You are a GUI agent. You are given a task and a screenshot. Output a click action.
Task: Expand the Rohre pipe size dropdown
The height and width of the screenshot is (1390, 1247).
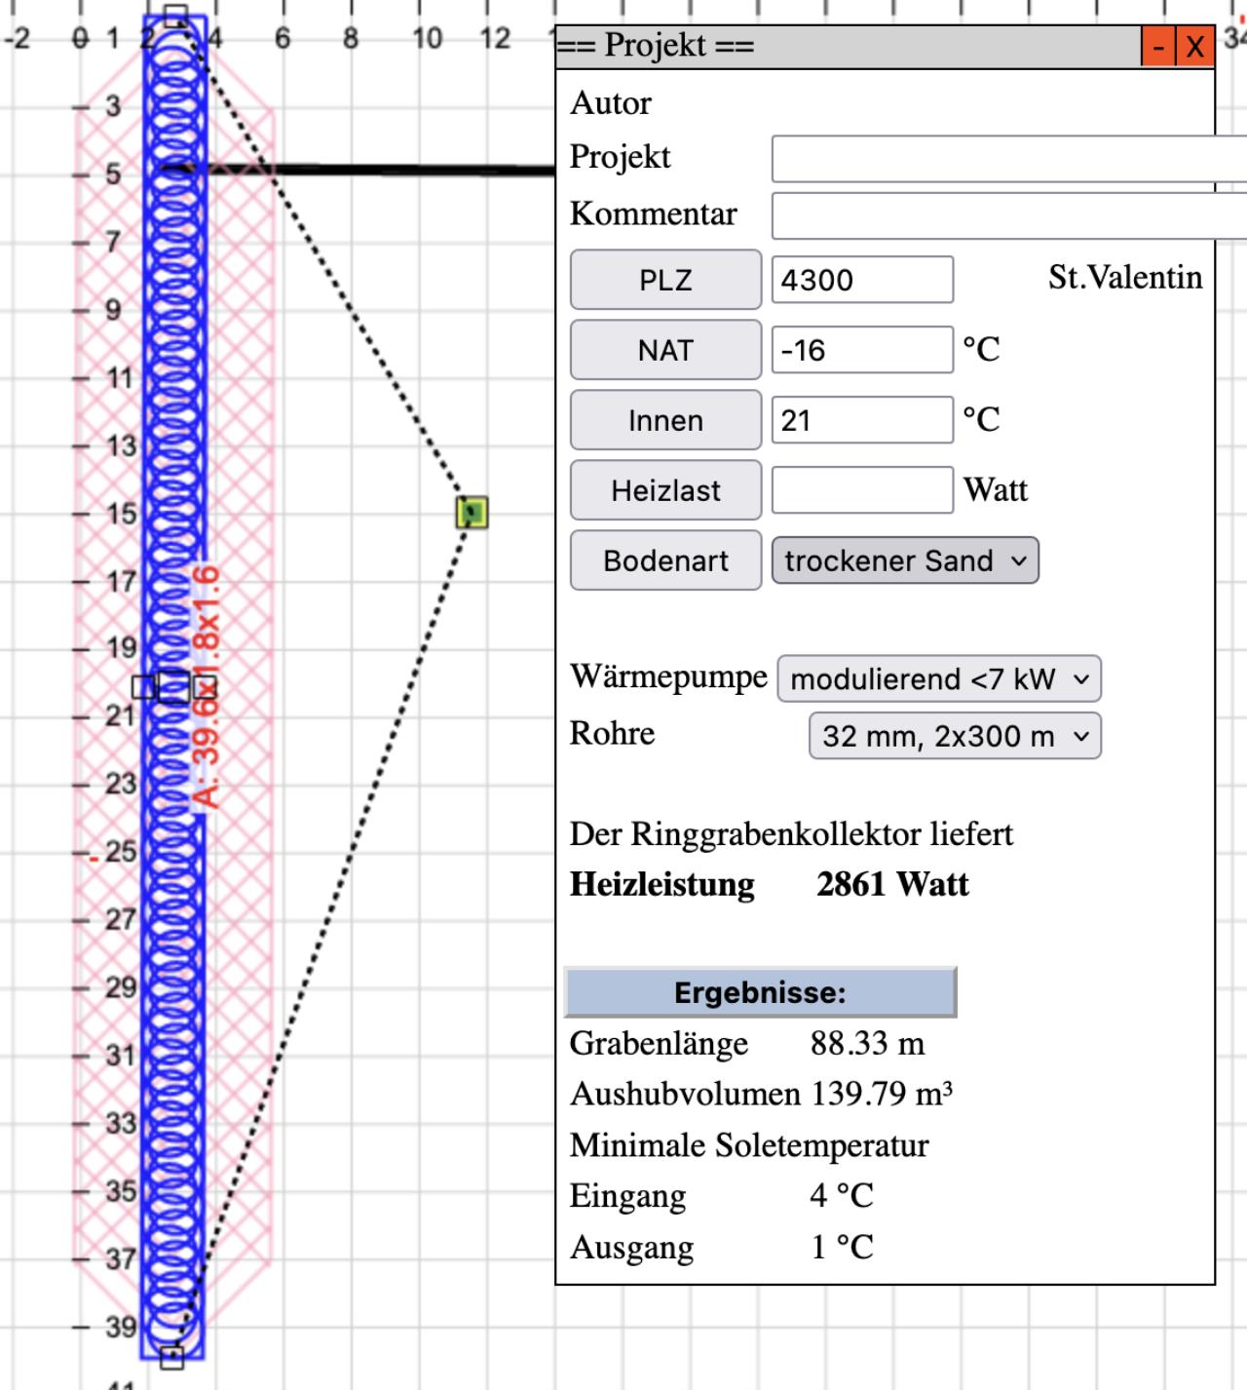point(954,736)
